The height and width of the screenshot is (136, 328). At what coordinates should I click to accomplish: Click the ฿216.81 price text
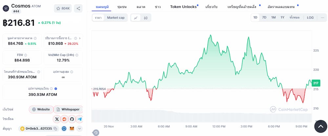[19, 23]
